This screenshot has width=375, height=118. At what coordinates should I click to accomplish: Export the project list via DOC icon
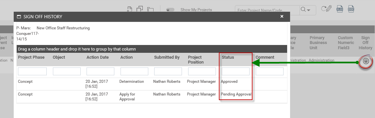351,9
